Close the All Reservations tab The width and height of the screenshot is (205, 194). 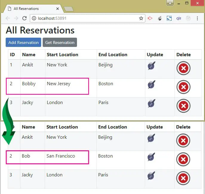(x=57, y=9)
